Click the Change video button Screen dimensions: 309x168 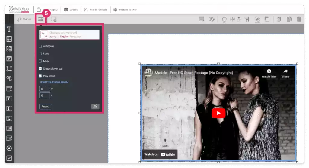coord(24,19)
